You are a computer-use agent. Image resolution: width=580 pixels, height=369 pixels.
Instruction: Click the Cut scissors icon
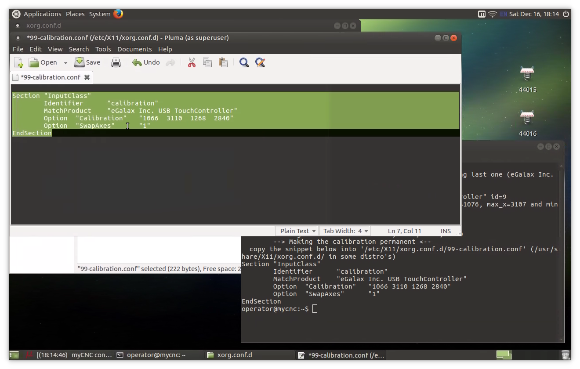[x=192, y=62]
